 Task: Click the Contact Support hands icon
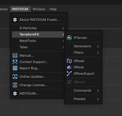tap(15, 62)
